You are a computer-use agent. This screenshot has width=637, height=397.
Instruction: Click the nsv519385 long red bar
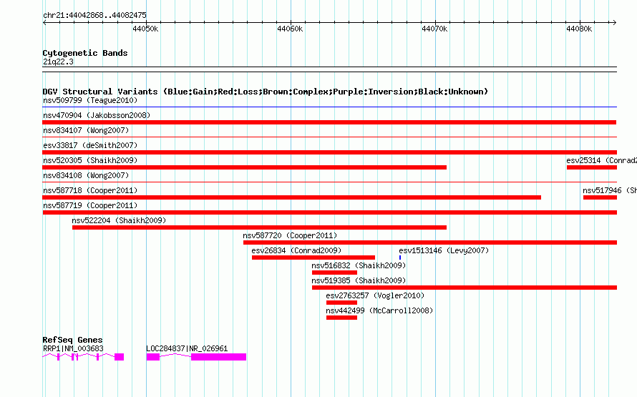465,288
